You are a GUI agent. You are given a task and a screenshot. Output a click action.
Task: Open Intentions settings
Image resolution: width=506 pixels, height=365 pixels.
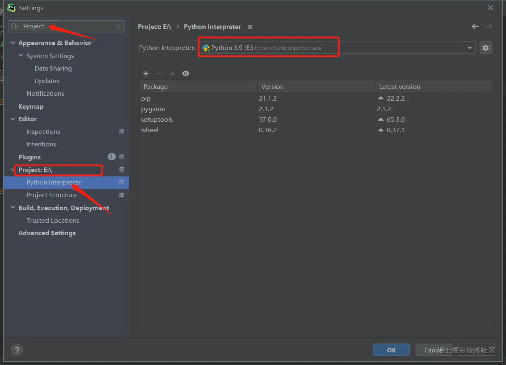(41, 144)
